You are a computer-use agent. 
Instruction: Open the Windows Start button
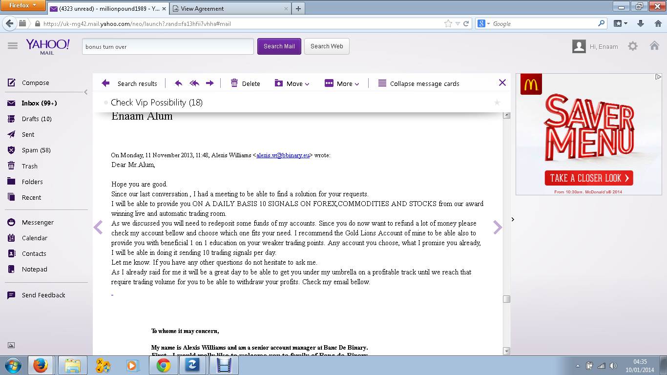click(x=13, y=365)
